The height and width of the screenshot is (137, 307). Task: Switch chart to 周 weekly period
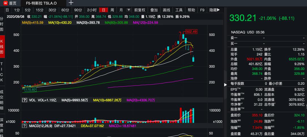(112, 10)
